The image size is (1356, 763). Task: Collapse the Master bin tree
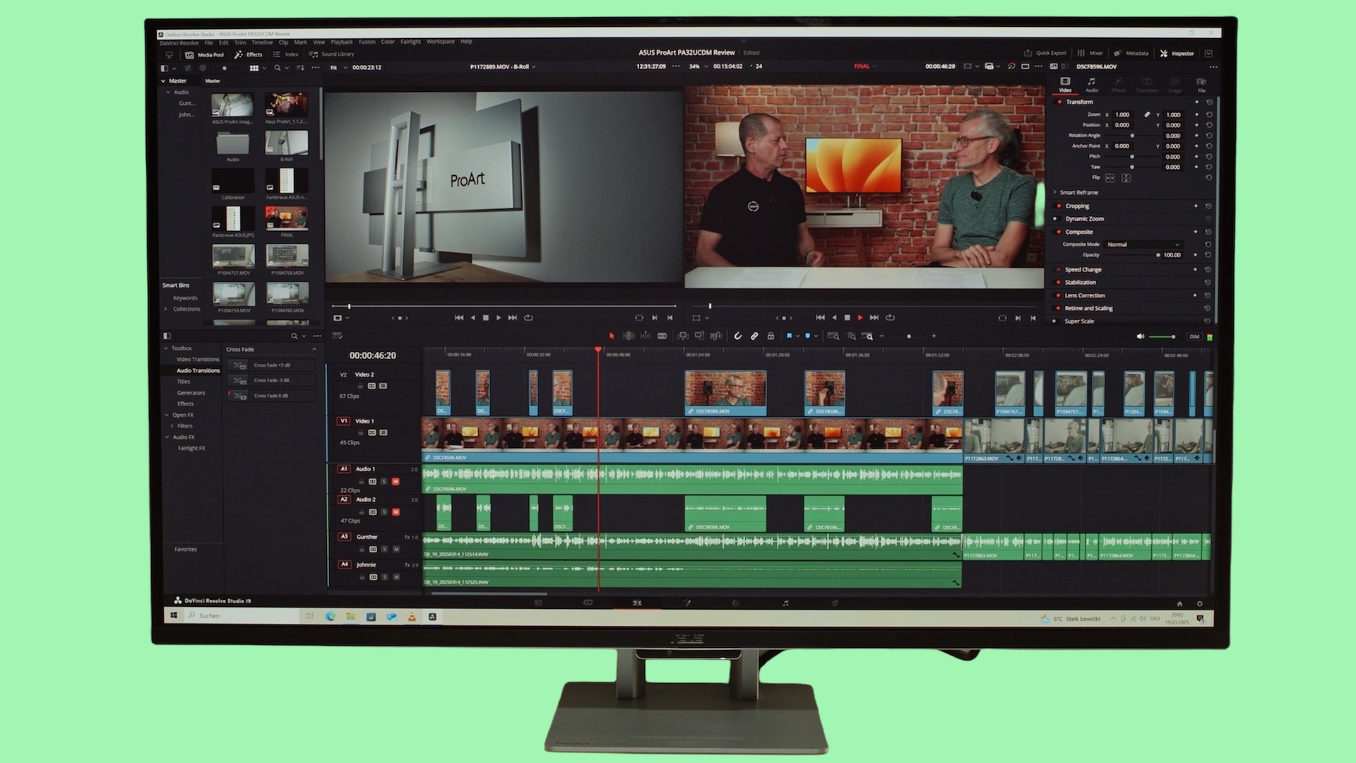tap(164, 81)
